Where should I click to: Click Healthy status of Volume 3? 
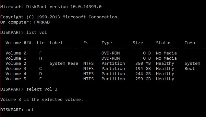165,69
